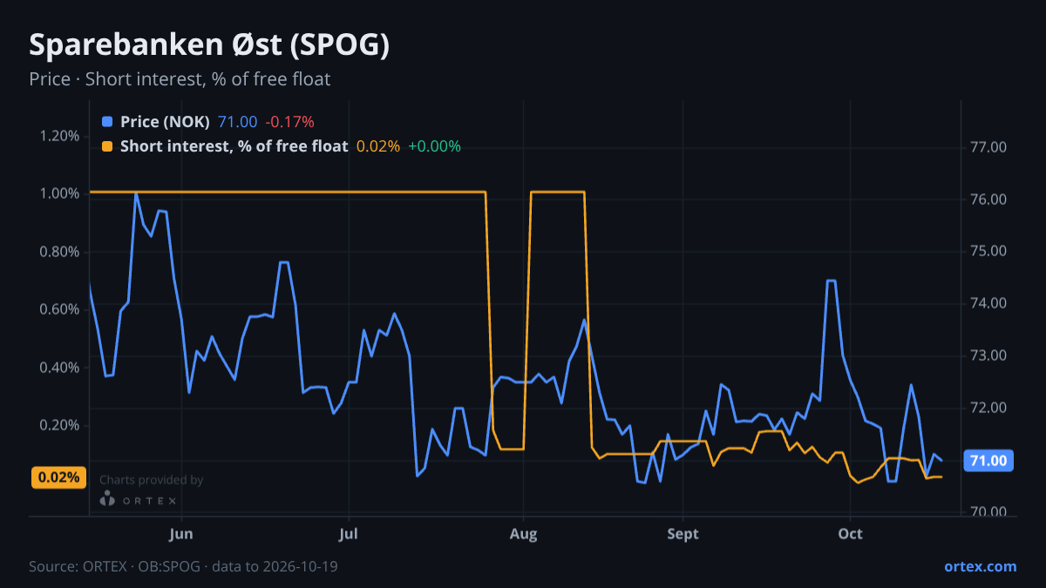Click the Sparebanken Øst (SPOG) title
Image resolution: width=1046 pixels, height=588 pixels.
209,46
